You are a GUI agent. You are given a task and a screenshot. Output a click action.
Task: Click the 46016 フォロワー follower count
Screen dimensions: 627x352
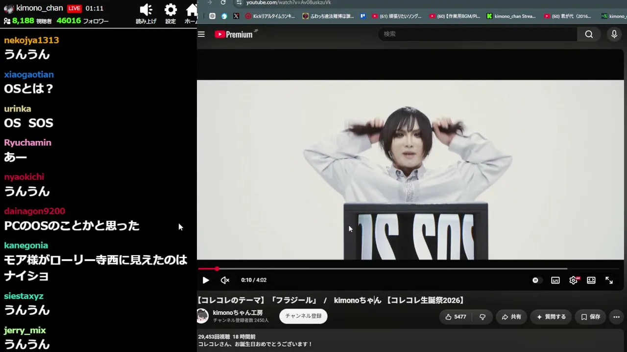(x=82, y=21)
